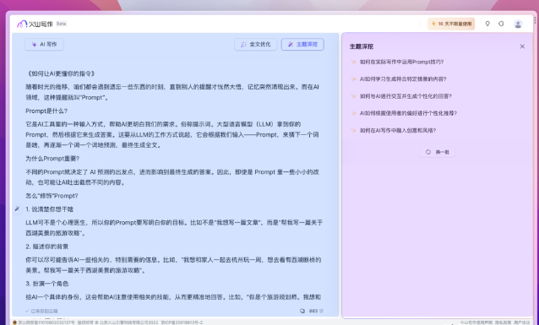539x325 pixels.
Task: Toggle the 主题深挖 button
Action: (x=302, y=44)
